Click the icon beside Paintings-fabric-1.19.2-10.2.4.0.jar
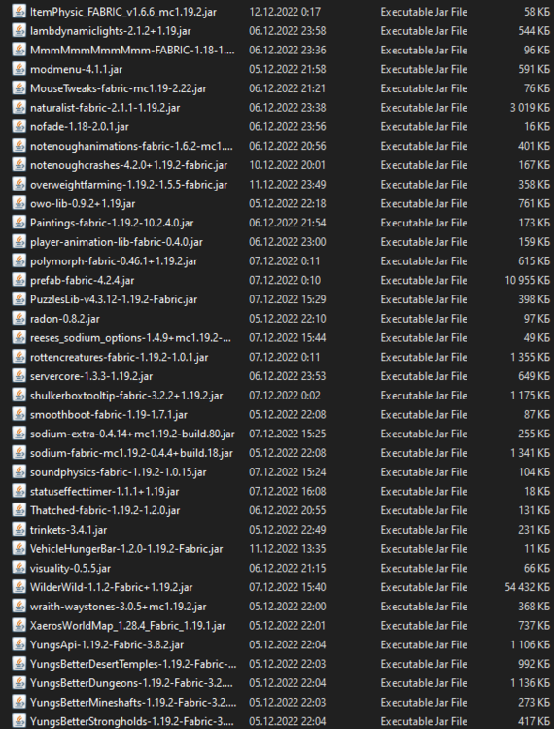554x729 pixels. 18,223
